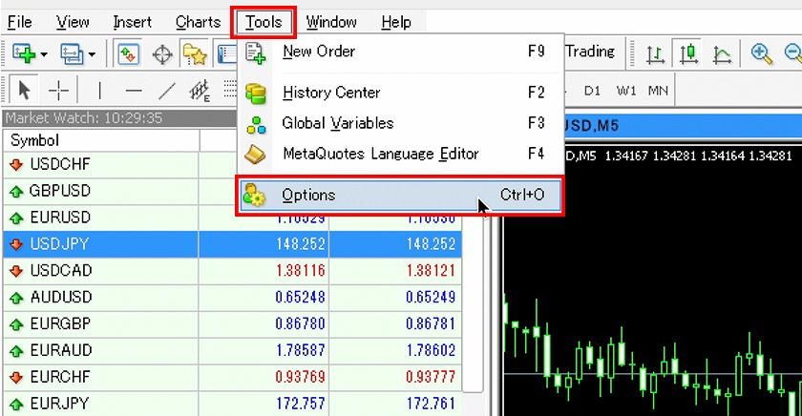Expand the Profiles dropdown arrow
The image size is (802, 416).
coord(92,54)
